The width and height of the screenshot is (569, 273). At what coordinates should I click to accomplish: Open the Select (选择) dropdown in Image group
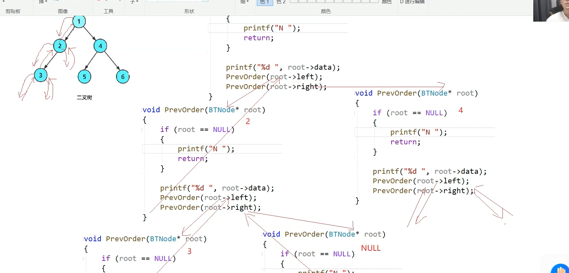tap(43, 2)
